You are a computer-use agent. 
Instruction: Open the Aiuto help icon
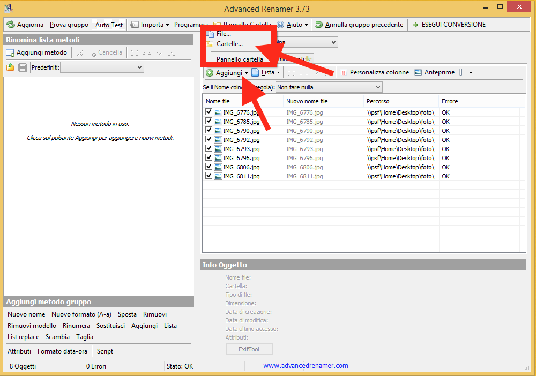pyautogui.click(x=280, y=25)
